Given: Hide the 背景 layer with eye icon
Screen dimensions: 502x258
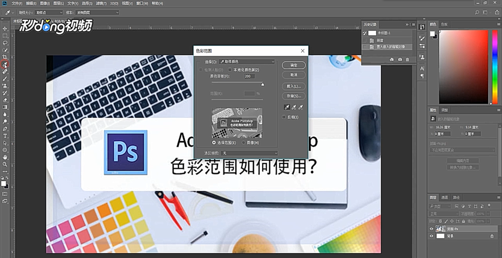Looking at the screenshot, I should pyautogui.click(x=431, y=236).
